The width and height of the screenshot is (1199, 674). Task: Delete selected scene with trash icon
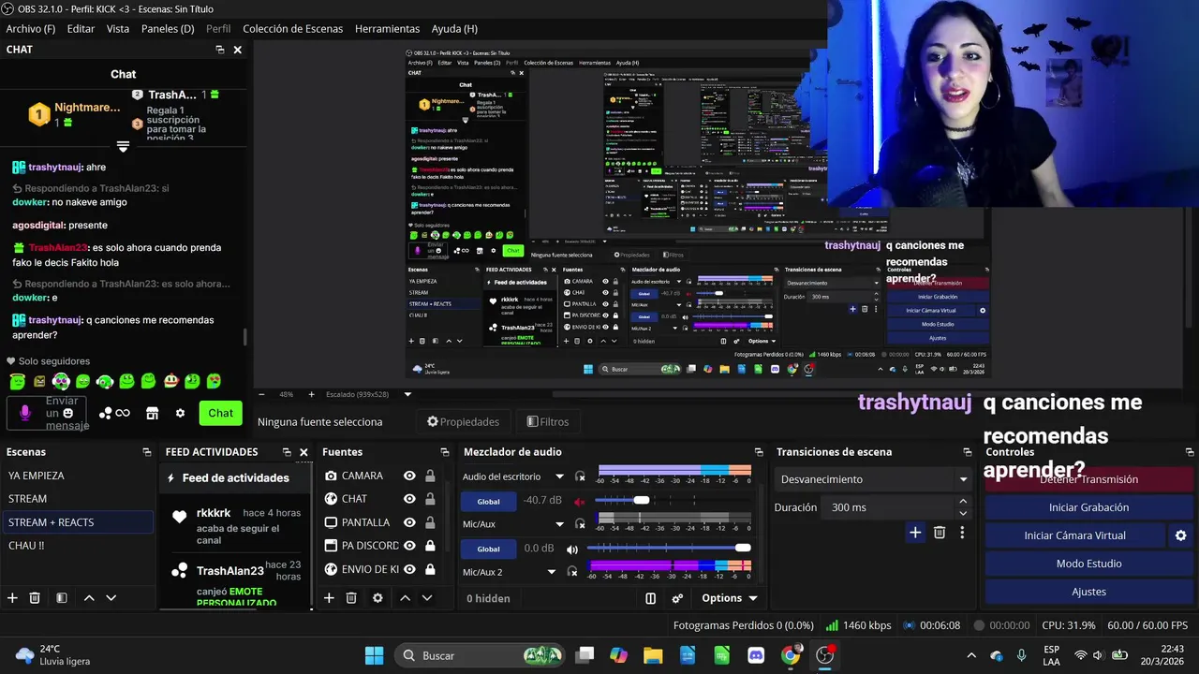[35, 598]
